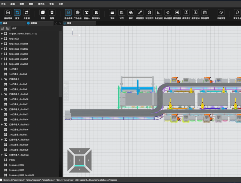This screenshot has width=241, height=183.
Task: Collapse all tree nodes with minus-box icon
Action: point(2,28)
